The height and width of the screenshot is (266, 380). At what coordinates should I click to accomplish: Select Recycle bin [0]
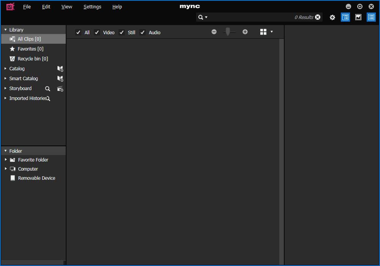[x=33, y=59]
